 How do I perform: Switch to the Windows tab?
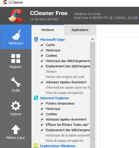coord(48,30)
